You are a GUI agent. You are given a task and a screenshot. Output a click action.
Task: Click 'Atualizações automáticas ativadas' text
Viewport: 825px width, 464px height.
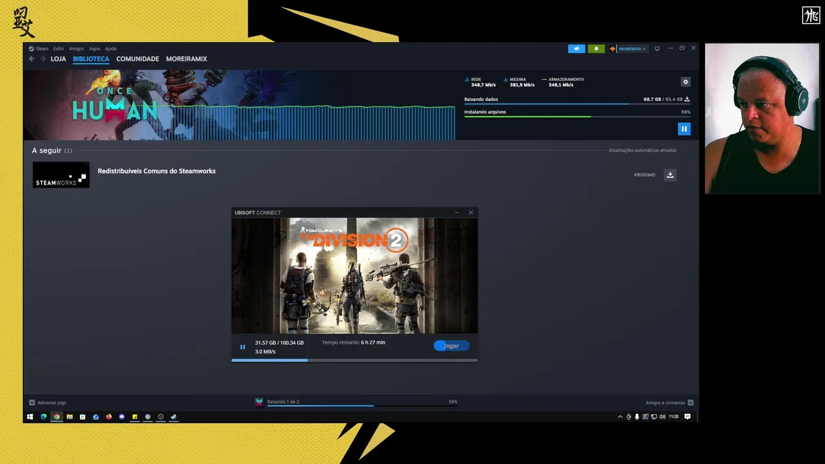click(643, 150)
